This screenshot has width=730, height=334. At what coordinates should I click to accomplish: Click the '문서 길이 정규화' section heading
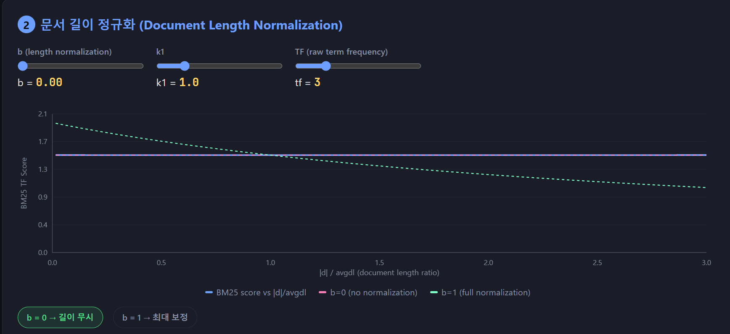(x=191, y=25)
